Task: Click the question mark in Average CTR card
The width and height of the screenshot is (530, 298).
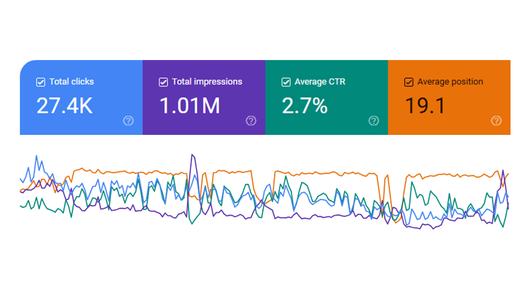Action: pyautogui.click(x=373, y=121)
